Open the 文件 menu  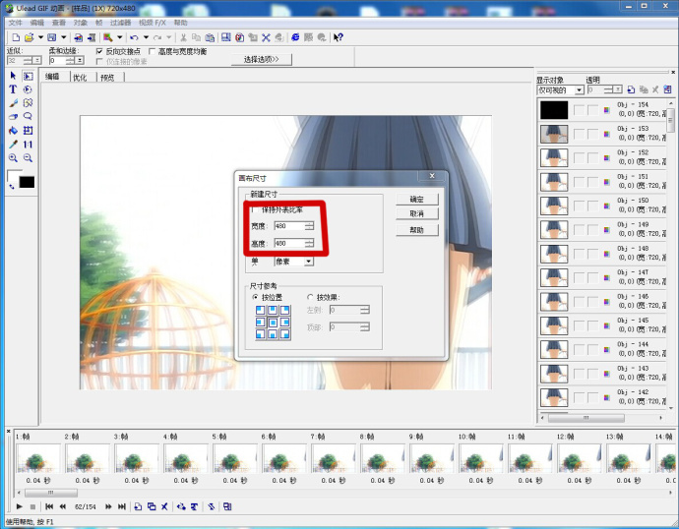point(15,23)
